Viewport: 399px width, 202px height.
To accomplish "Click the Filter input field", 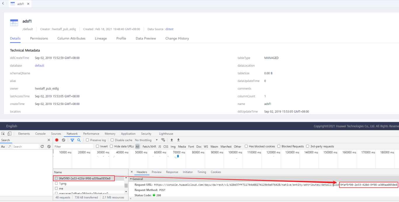I will 74,146.
